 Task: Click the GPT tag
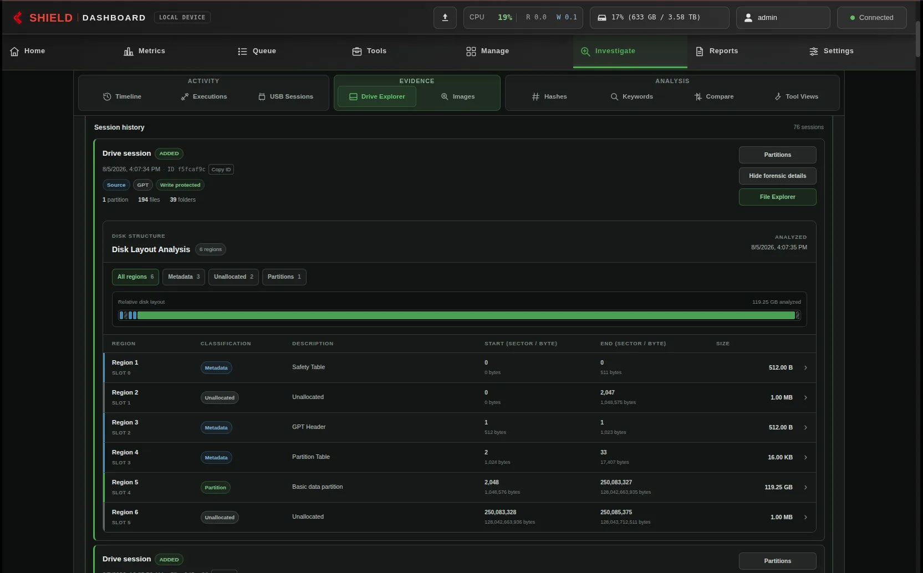[143, 185]
